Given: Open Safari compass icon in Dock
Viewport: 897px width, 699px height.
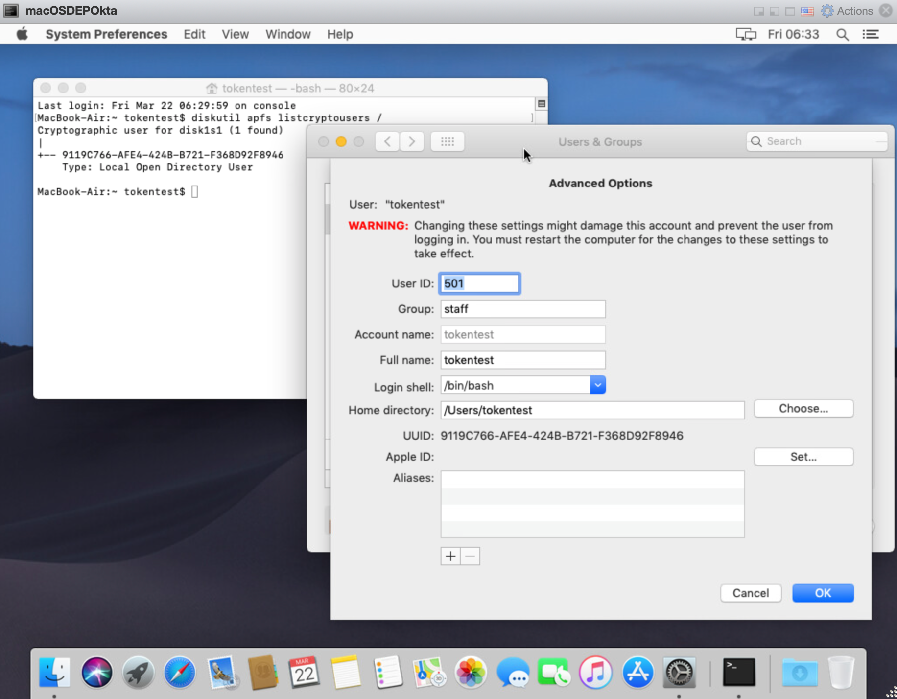Looking at the screenshot, I should (x=180, y=672).
